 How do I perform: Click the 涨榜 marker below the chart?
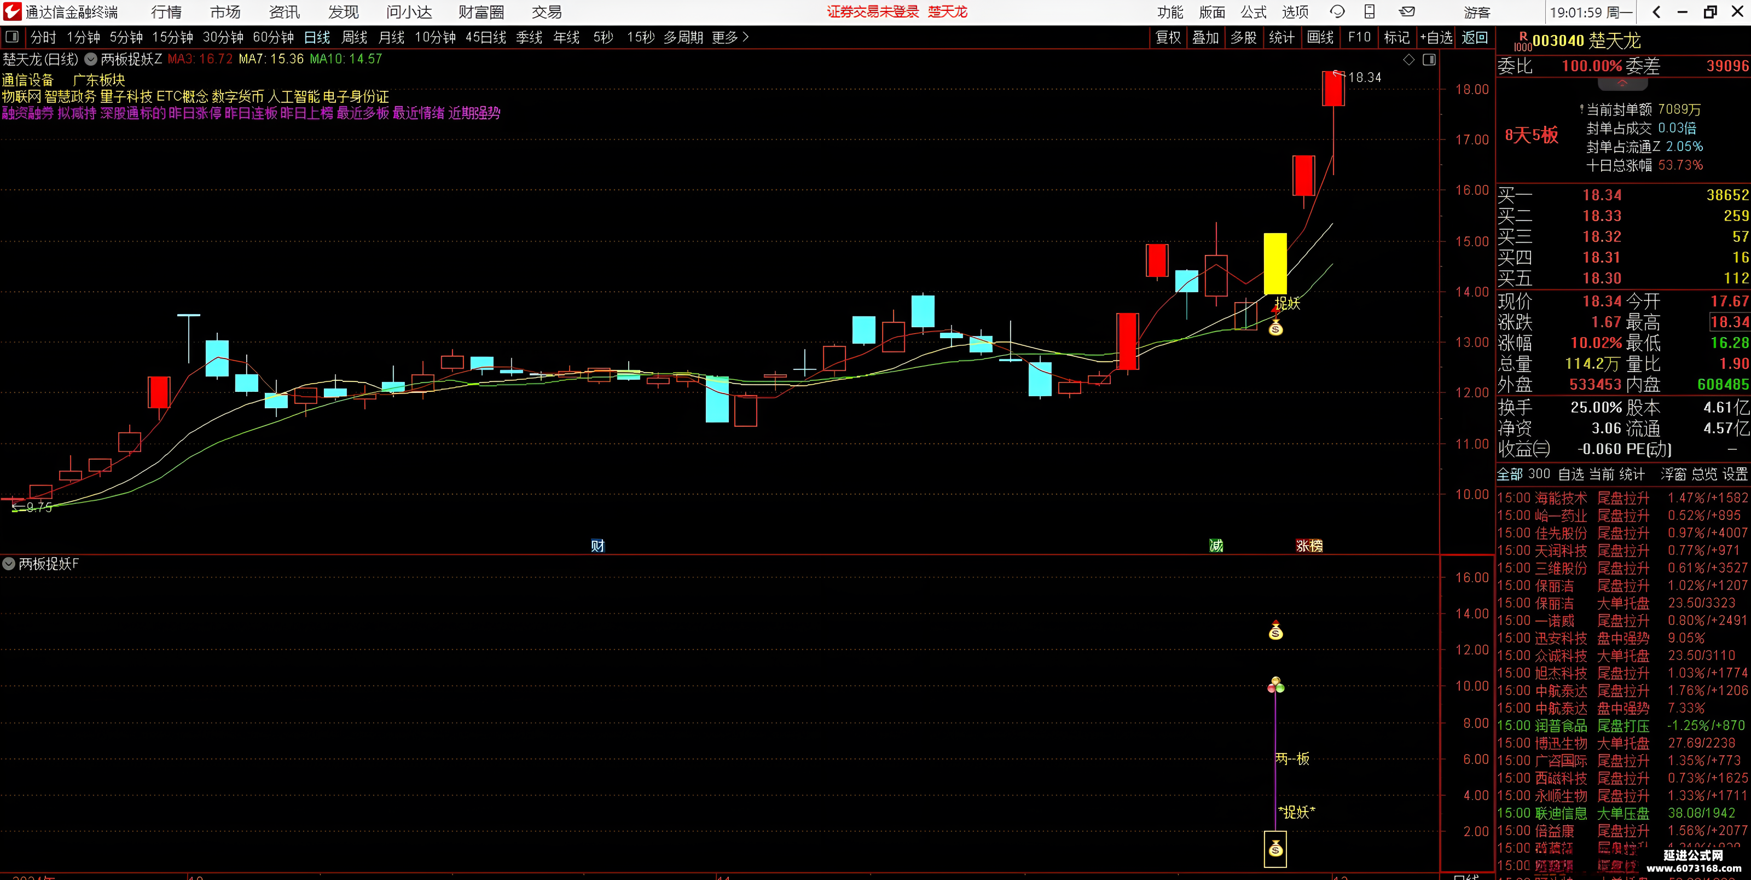pyautogui.click(x=1309, y=546)
